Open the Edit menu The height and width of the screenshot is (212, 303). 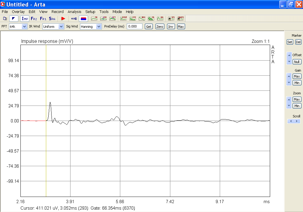(32, 12)
